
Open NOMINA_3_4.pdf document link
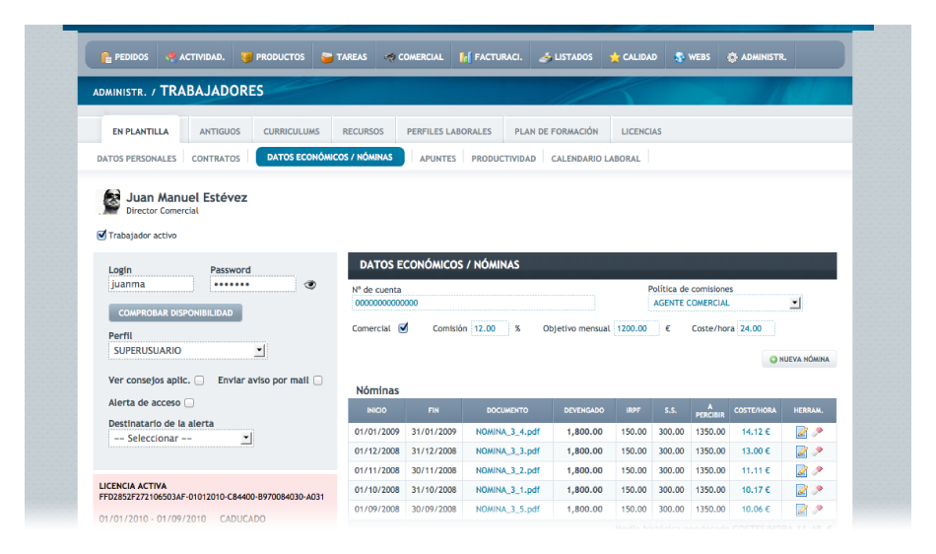point(507,432)
